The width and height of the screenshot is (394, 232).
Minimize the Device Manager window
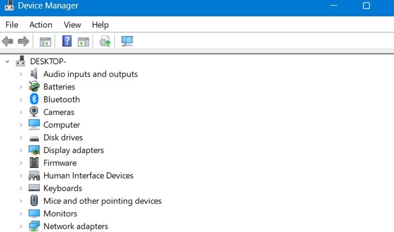[334, 6]
